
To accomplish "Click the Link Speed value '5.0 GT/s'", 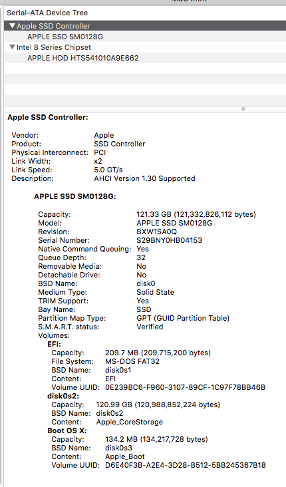I will (108, 170).
